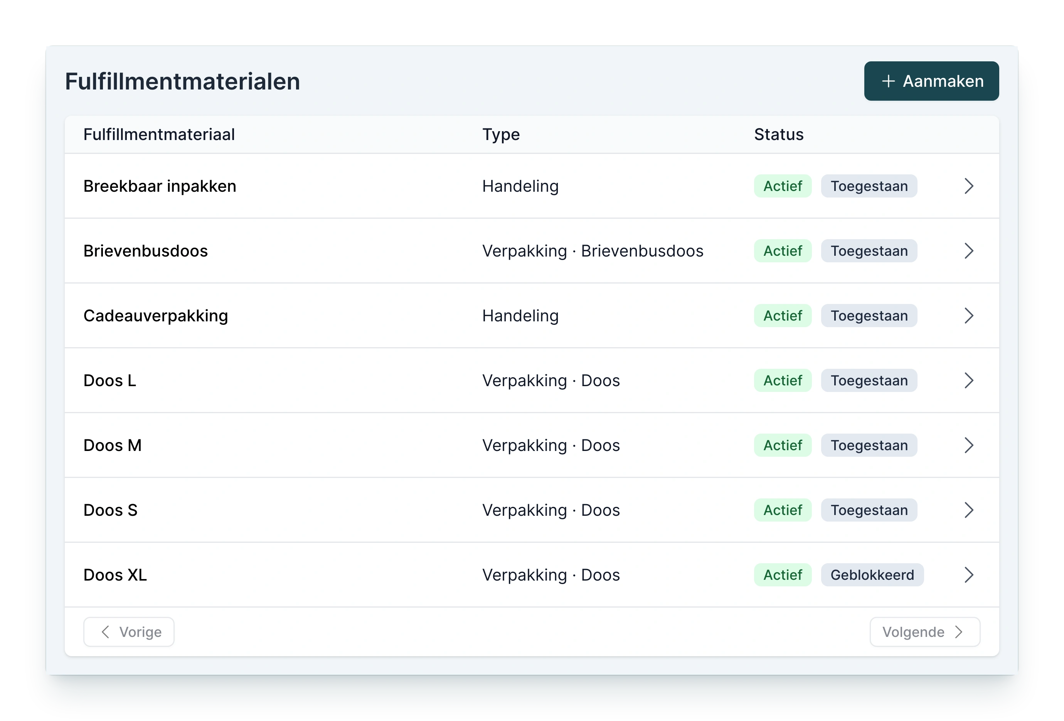
Task: Click Verpakking · Doos in Doos XL row
Action: click(x=551, y=575)
